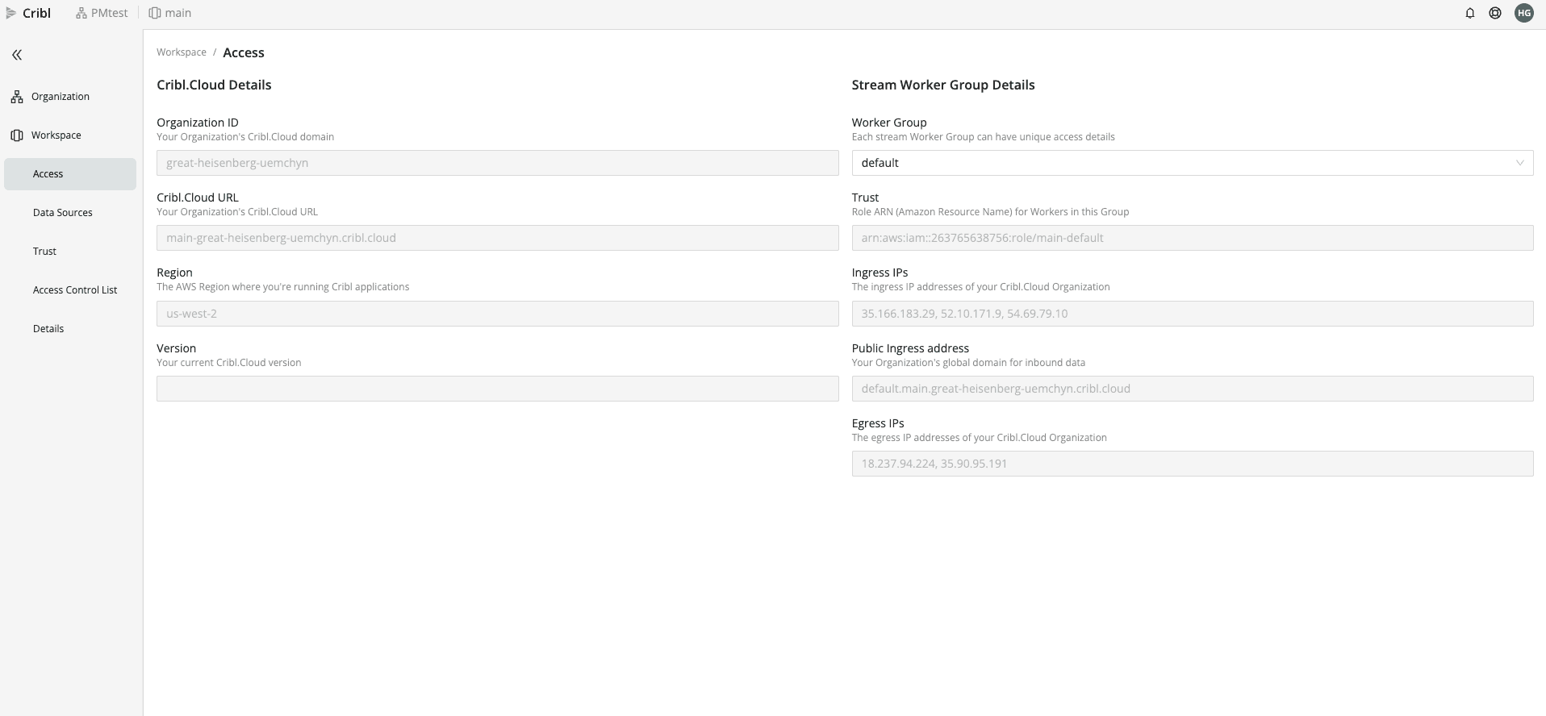1546x716 pixels.
Task: Collapse the sidebar with double-chevron icon
Action: point(17,55)
